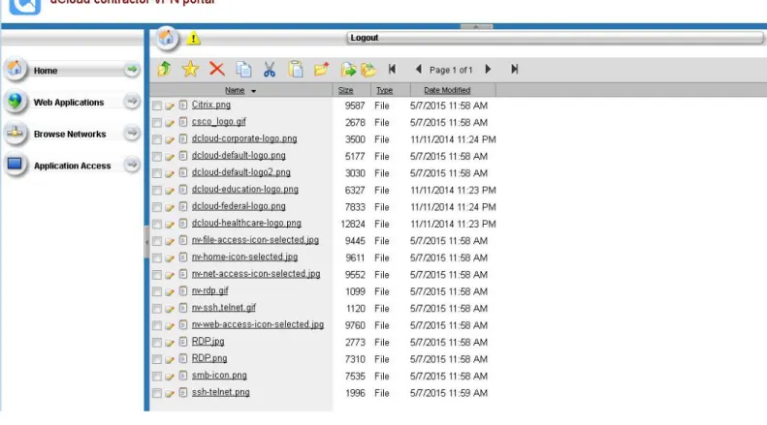Delete selected files with red X

tap(216, 69)
